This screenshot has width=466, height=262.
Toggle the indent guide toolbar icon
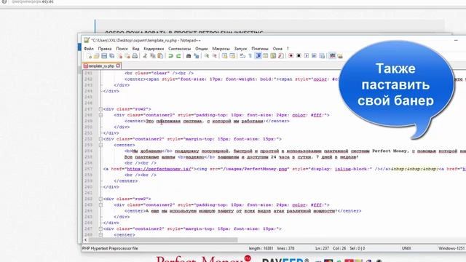[258, 56]
